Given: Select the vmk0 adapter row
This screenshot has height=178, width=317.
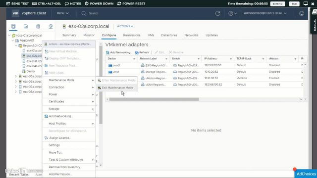Looking at the screenshot, I should click(x=204, y=65).
